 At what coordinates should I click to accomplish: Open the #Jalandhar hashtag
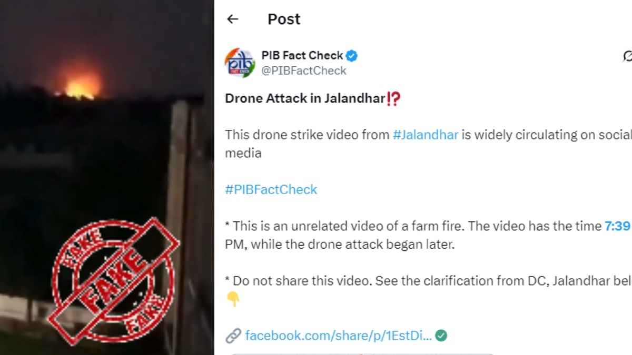(x=426, y=135)
